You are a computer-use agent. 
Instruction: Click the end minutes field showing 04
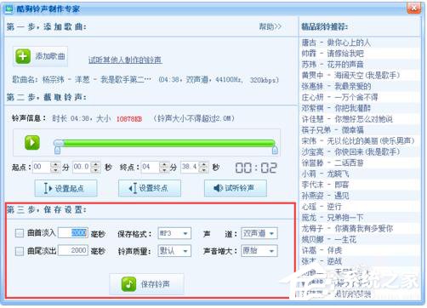click(x=151, y=167)
